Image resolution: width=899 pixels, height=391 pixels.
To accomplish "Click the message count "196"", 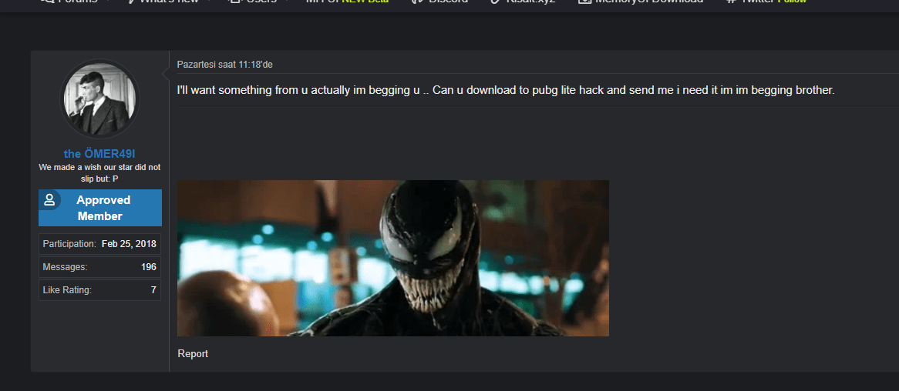I will [x=149, y=267].
